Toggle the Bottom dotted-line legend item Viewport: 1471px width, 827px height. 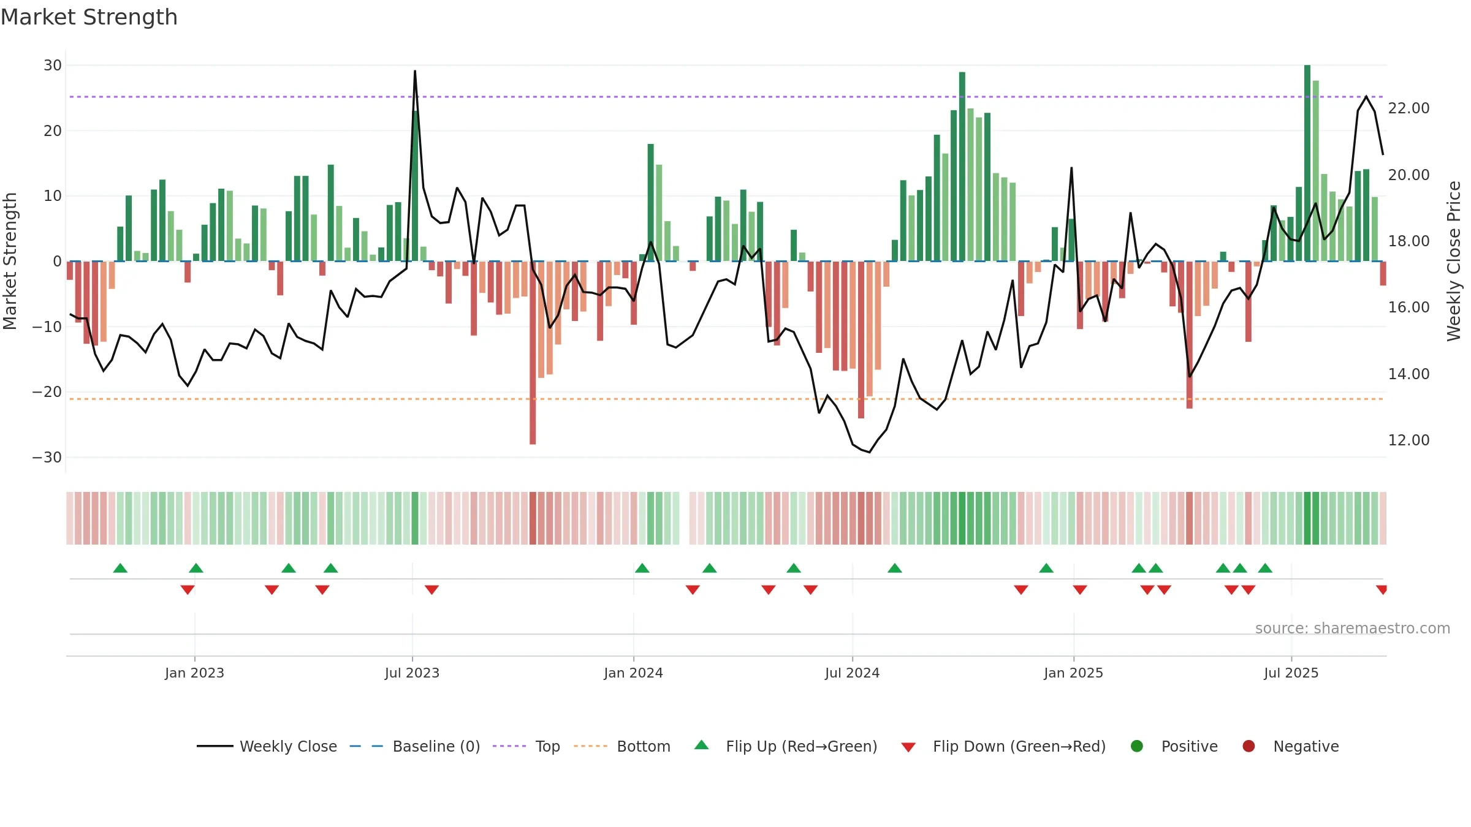622,746
